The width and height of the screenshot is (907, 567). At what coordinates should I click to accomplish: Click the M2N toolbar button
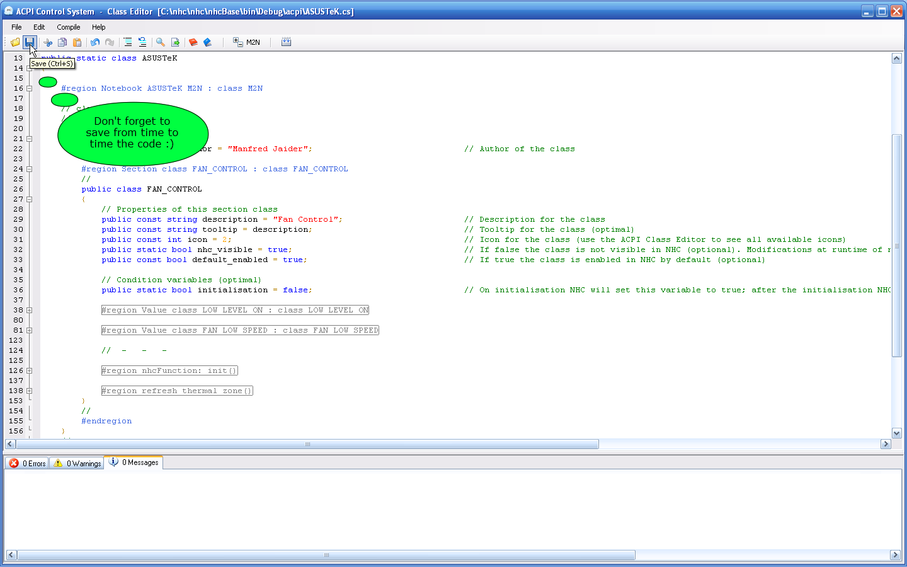click(246, 42)
